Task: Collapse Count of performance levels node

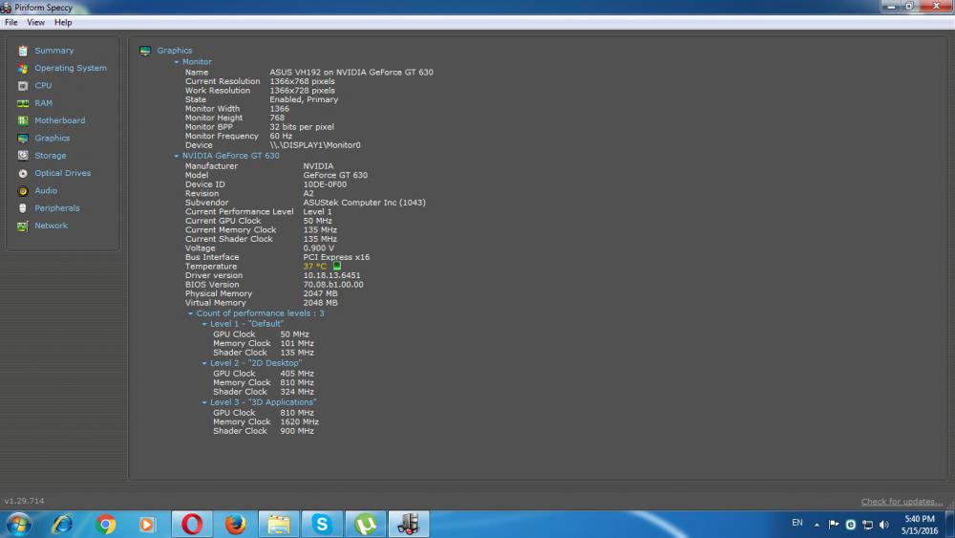Action: 190,313
